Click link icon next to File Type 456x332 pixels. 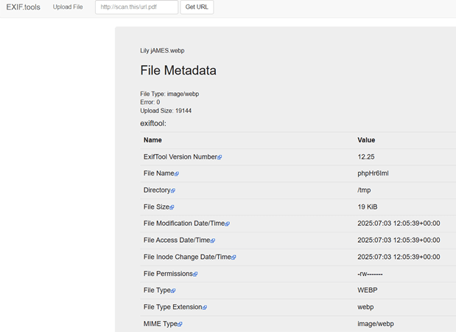[174, 291]
